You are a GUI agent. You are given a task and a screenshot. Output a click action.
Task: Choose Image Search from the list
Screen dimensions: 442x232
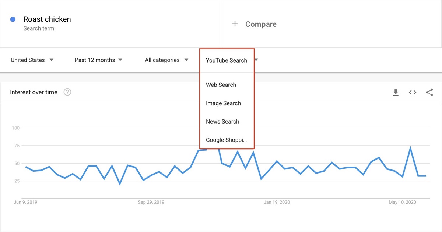223,103
